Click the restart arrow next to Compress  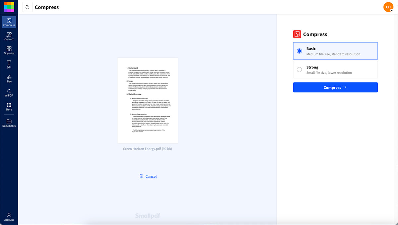click(x=27, y=7)
